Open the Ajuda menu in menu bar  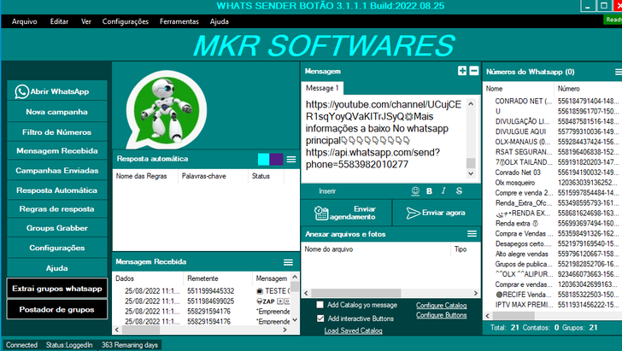[220, 21]
